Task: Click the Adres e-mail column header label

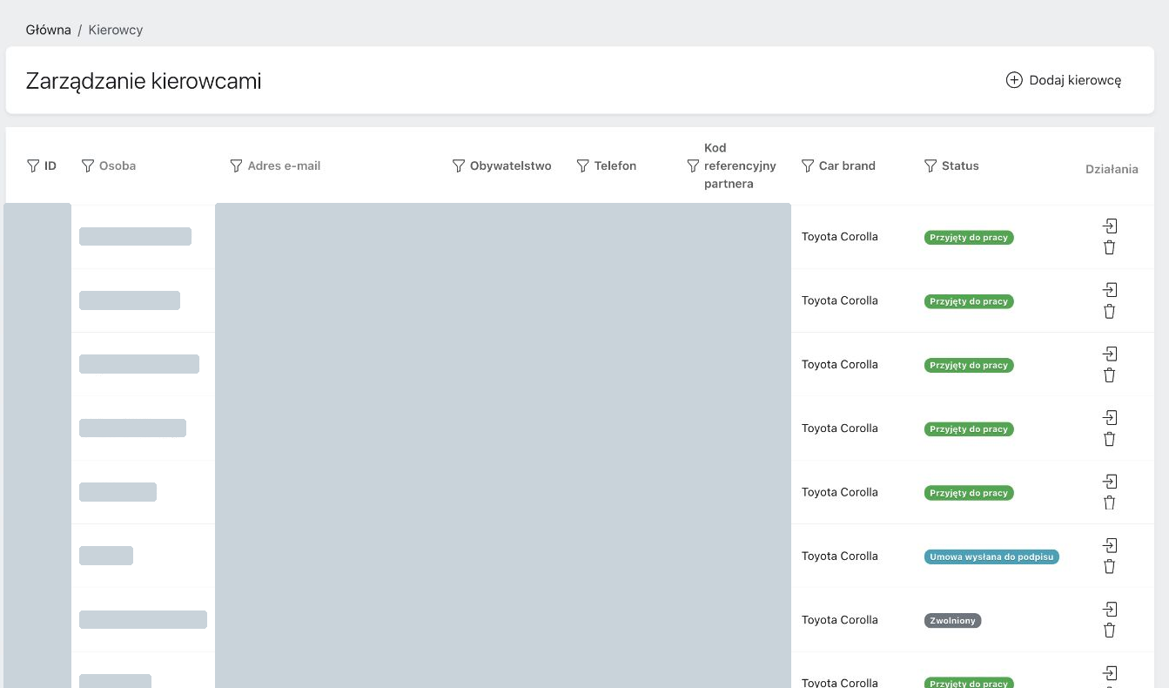Action: tap(284, 165)
